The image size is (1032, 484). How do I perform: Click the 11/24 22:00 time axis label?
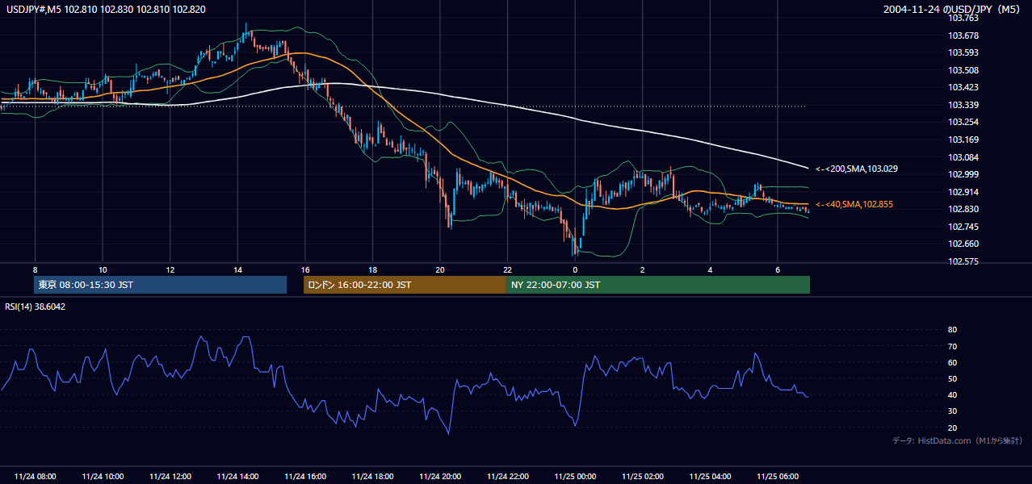coord(508,477)
